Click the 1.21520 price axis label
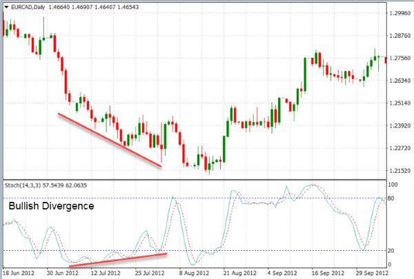The width and height of the screenshot is (414, 279). pyautogui.click(x=400, y=171)
